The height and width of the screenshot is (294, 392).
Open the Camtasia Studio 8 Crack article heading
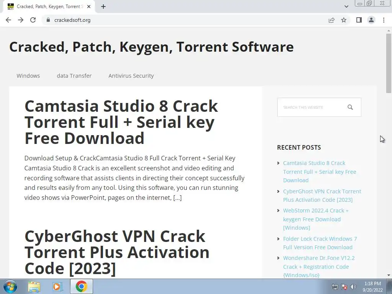(x=121, y=122)
